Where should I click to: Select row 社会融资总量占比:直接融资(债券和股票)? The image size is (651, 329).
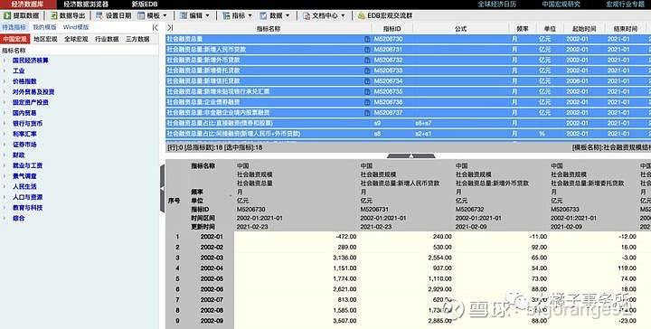tap(408, 124)
